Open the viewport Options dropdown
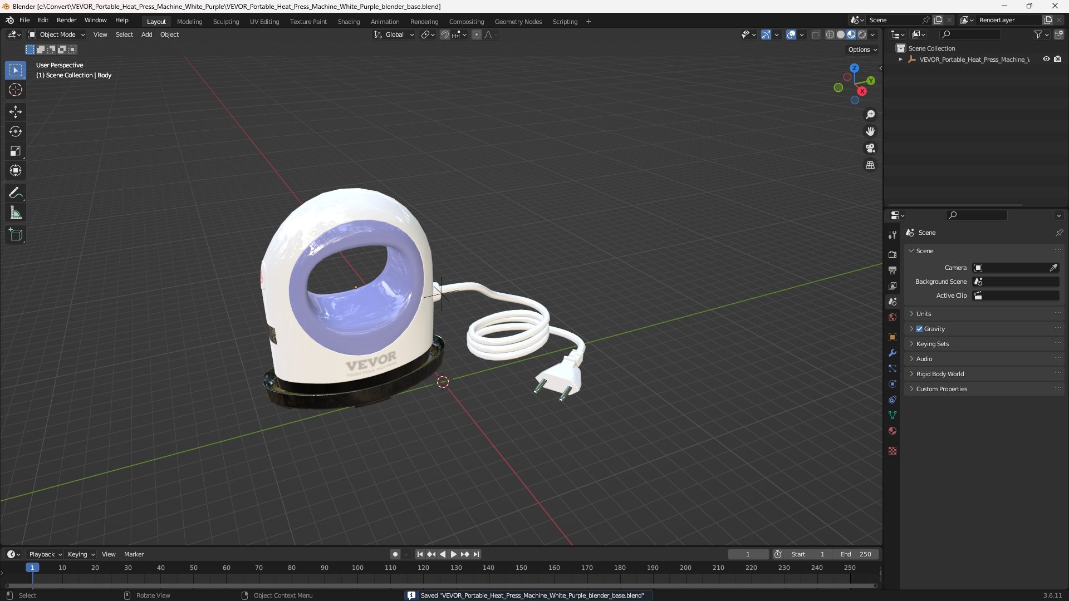 pyautogui.click(x=862, y=50)
